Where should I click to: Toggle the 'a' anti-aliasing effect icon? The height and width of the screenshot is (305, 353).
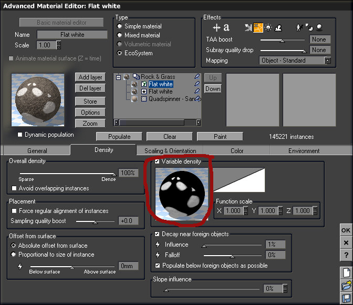click(226, 27)
